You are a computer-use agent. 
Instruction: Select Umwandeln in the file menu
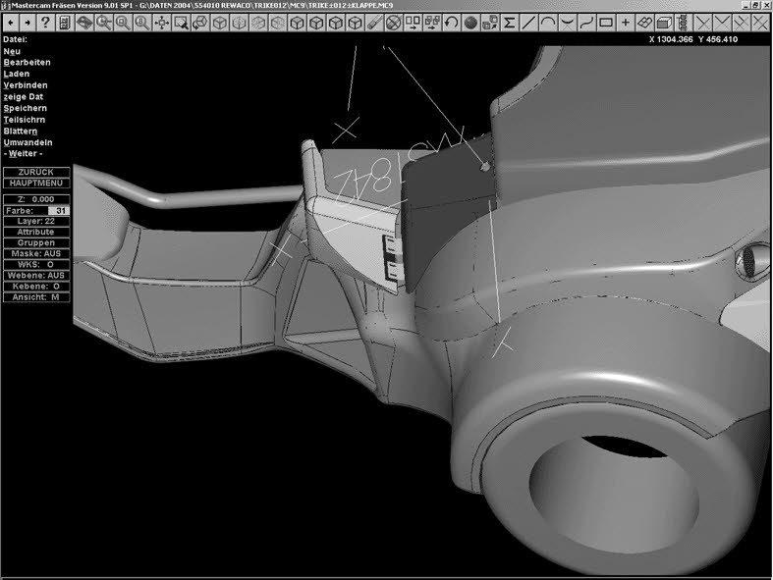28,142
